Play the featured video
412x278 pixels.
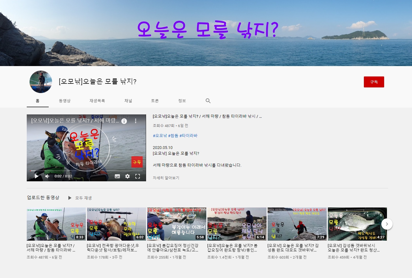pyautogui.click(x=37, y=176)
